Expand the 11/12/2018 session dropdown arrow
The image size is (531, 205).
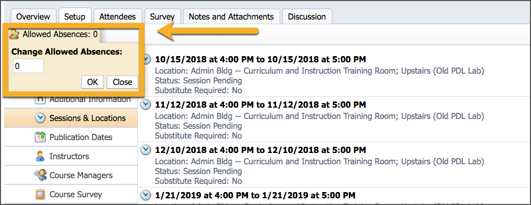146,105
